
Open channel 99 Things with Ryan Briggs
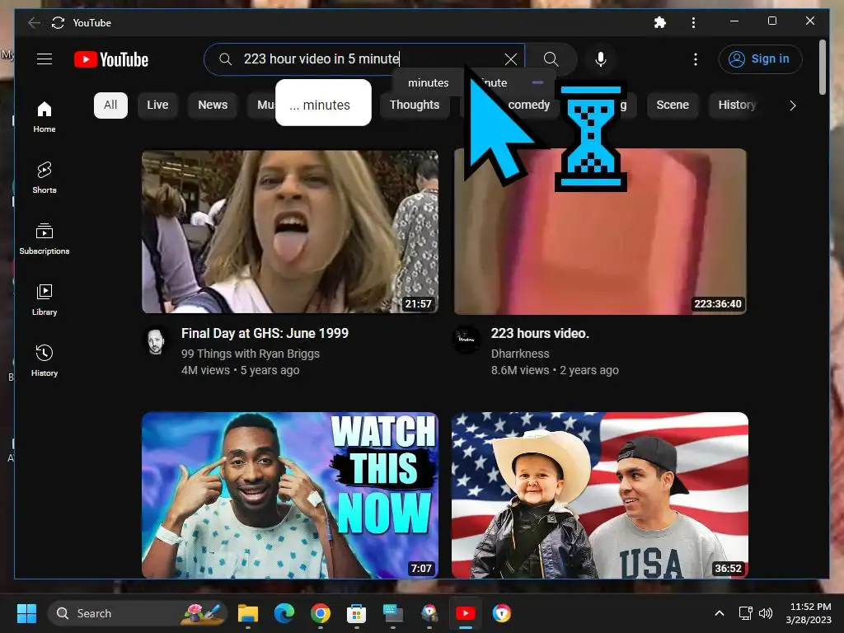(251, 354)
